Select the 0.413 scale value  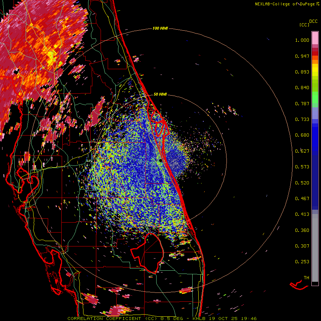pos(302,214)
